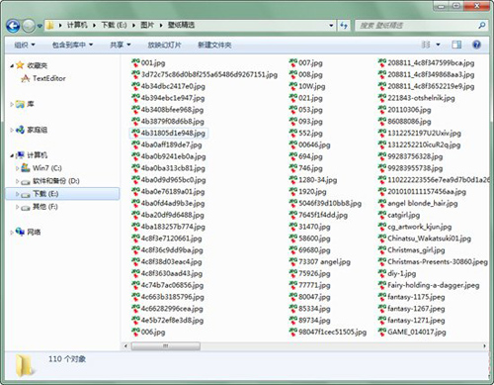
Task: Select file icon of 4ba0aff189de7.jpg
Action: [135, 144]
